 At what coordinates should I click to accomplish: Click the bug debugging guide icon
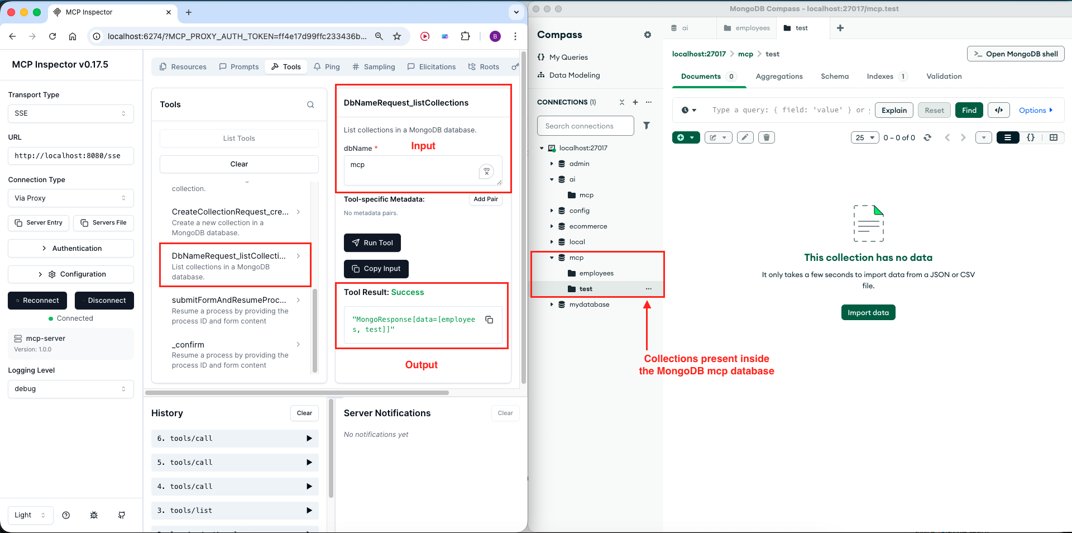[94, 515]
